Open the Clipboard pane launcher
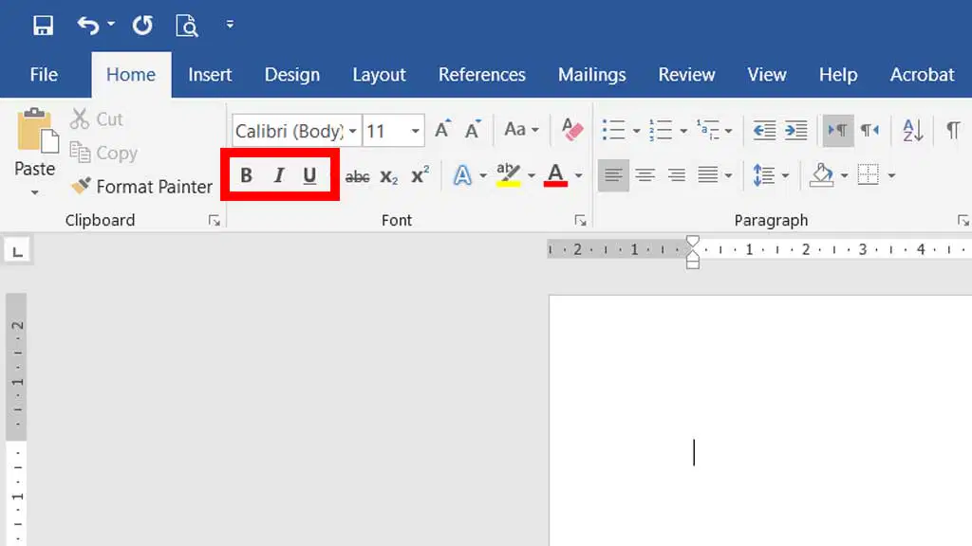The width and height of the screenshot is (972, 546). point(215,220)
